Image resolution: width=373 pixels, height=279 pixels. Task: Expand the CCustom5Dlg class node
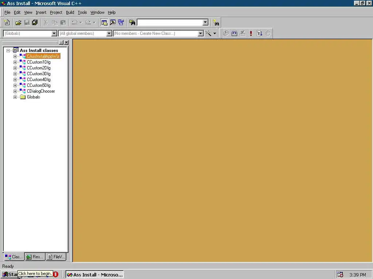click(15, 85)
